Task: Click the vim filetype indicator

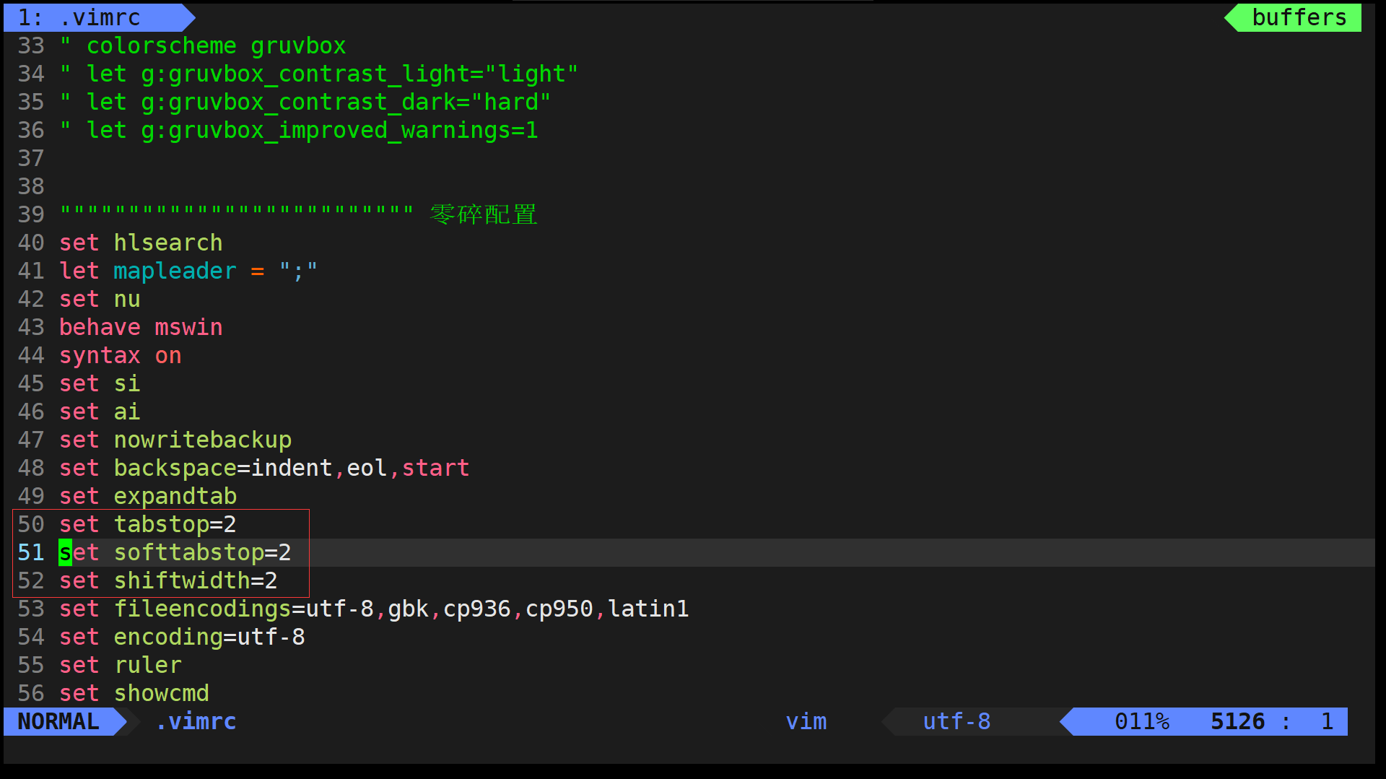Action: 806,721
